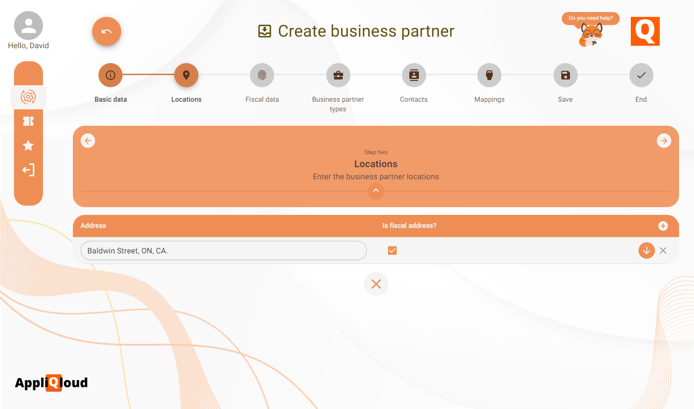Switch to the Basic data step
This screenshot has height=409, width=694.
[110, 75]
